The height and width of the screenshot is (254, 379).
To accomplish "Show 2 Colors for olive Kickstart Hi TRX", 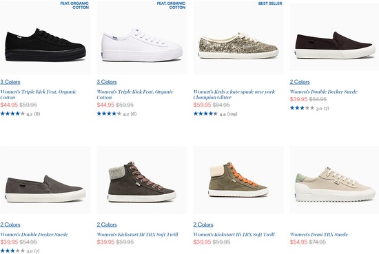I will [203, 224].
